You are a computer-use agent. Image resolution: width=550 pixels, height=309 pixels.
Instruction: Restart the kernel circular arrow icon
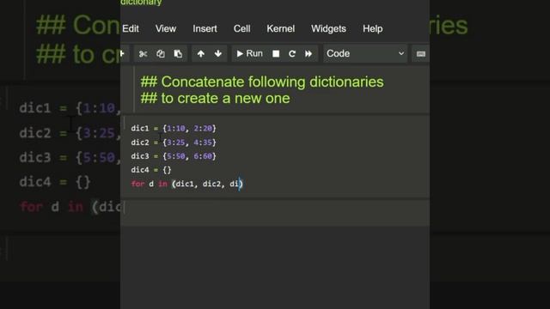point(292,53)
